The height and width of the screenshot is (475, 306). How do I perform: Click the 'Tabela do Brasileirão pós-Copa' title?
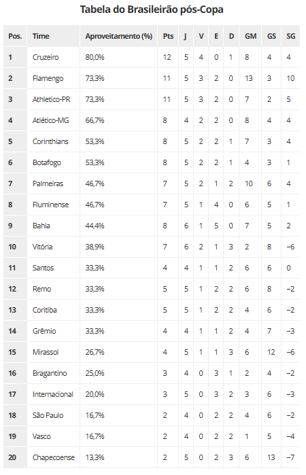pos(152,10)
